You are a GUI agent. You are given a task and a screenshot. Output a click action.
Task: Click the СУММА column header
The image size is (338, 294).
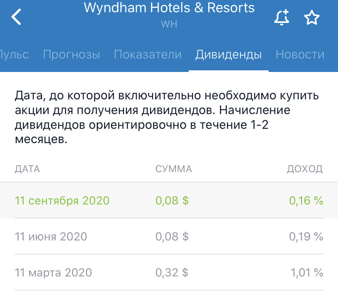[173, 169]
